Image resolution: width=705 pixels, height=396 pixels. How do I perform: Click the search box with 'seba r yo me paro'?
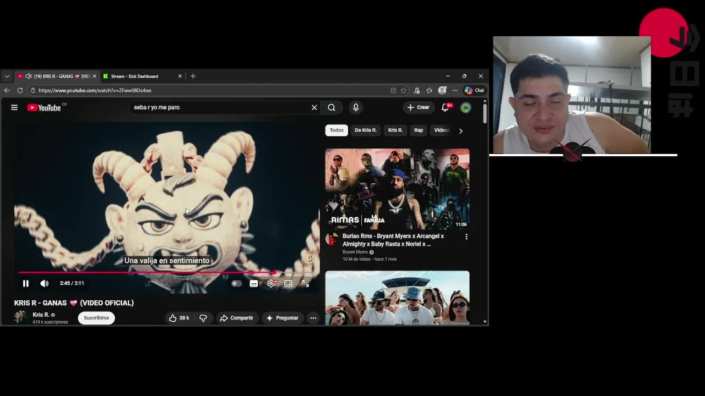(220, 107)
